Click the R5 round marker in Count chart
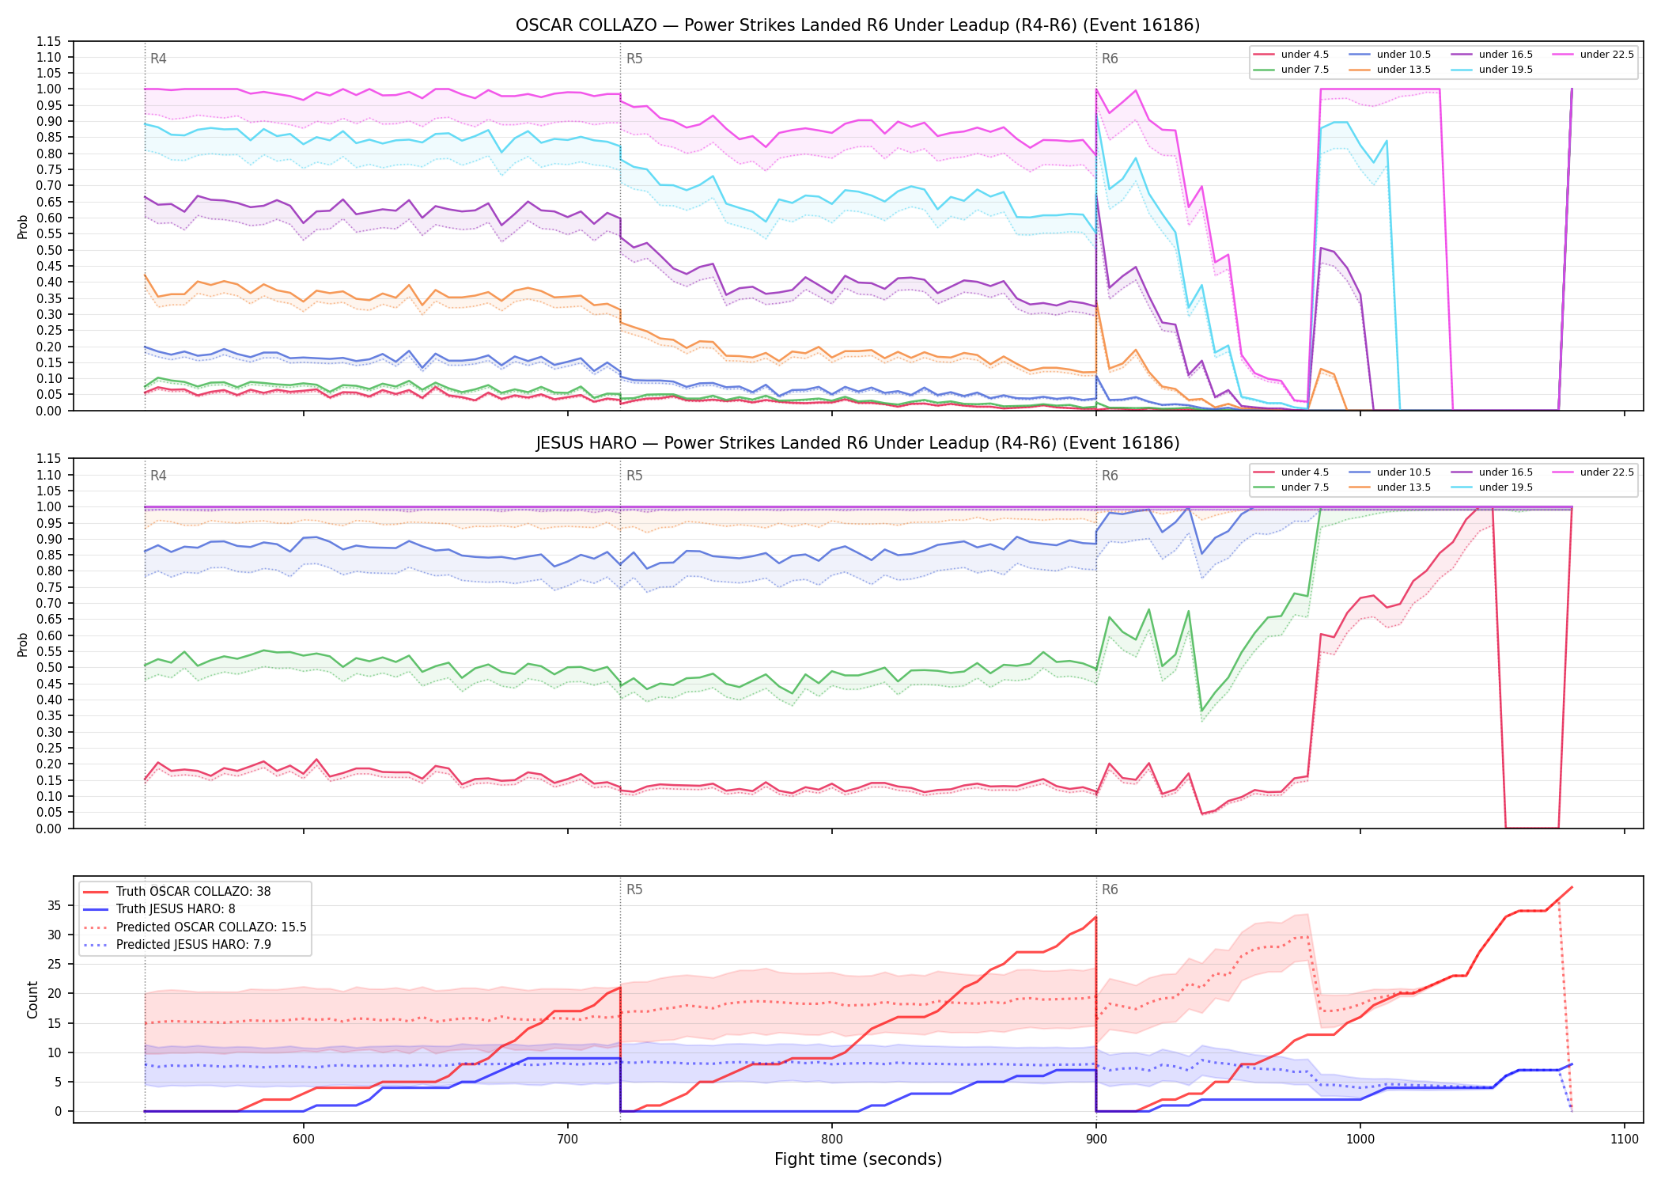Viewport: 1661px width, 1187px height. coord(634,889)
